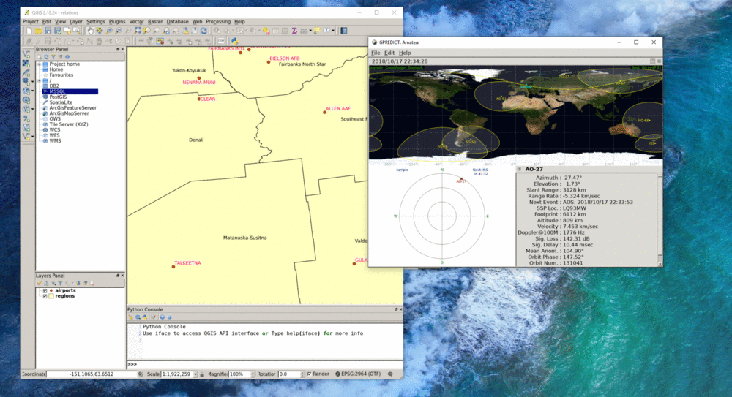Expand the Project home tree node
732x397 pixels.
(x=39, y=64)
